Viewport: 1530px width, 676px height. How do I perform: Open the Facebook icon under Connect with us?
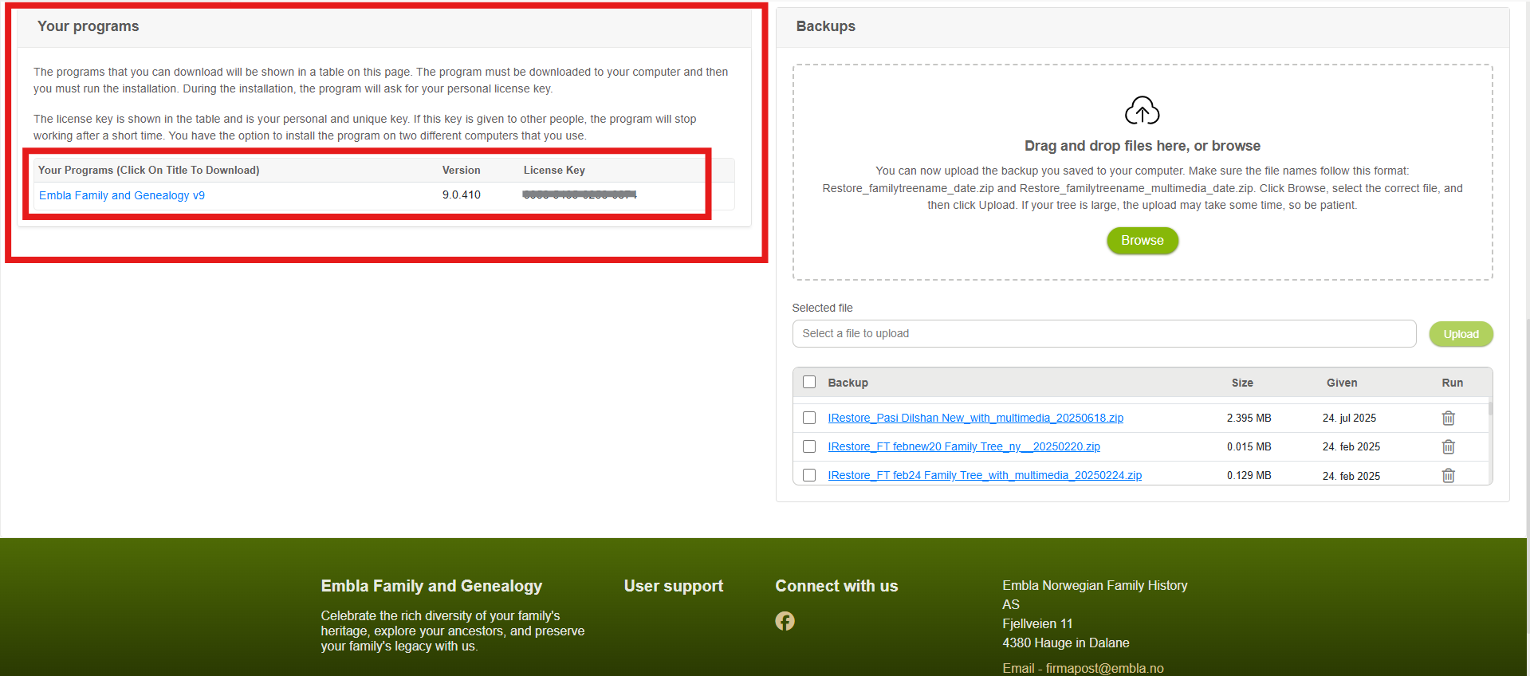[x=785, y=621]
